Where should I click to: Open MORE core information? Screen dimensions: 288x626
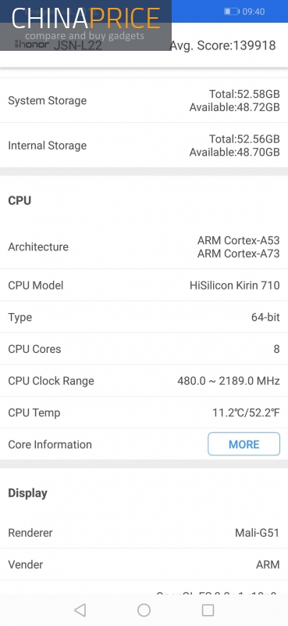coord(244,444)
